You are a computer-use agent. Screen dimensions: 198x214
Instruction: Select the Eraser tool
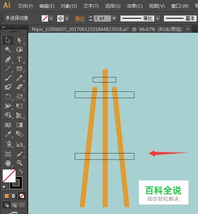click(19, 87)
